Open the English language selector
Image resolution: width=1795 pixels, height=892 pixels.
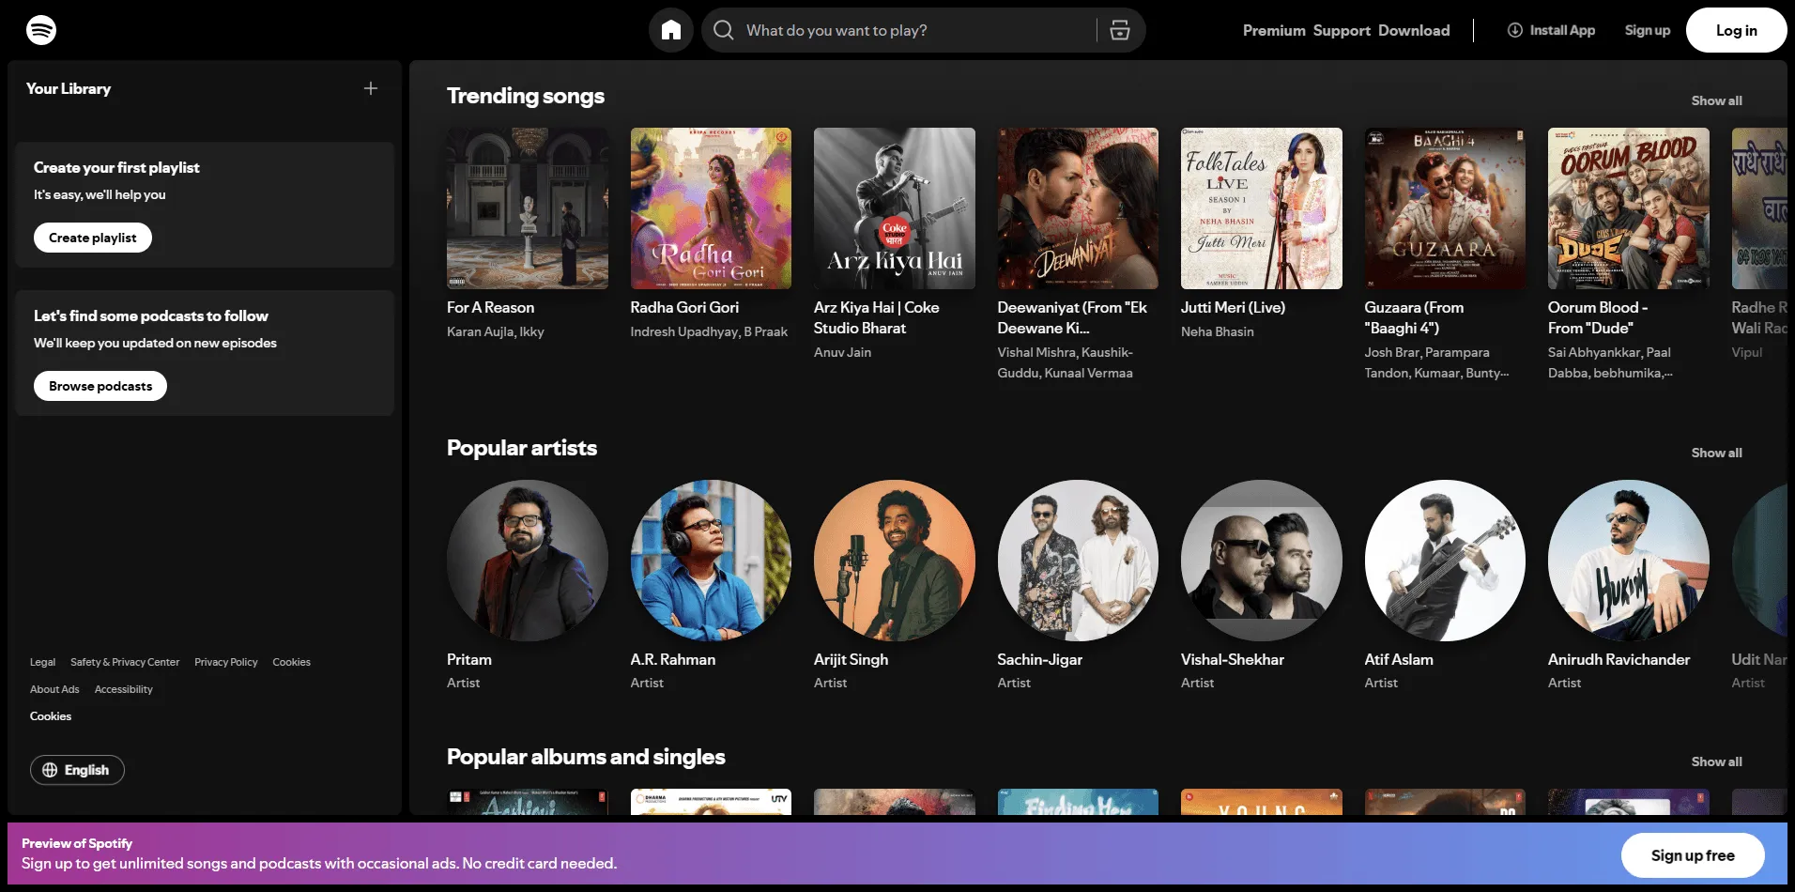click(x=77, y=770)
